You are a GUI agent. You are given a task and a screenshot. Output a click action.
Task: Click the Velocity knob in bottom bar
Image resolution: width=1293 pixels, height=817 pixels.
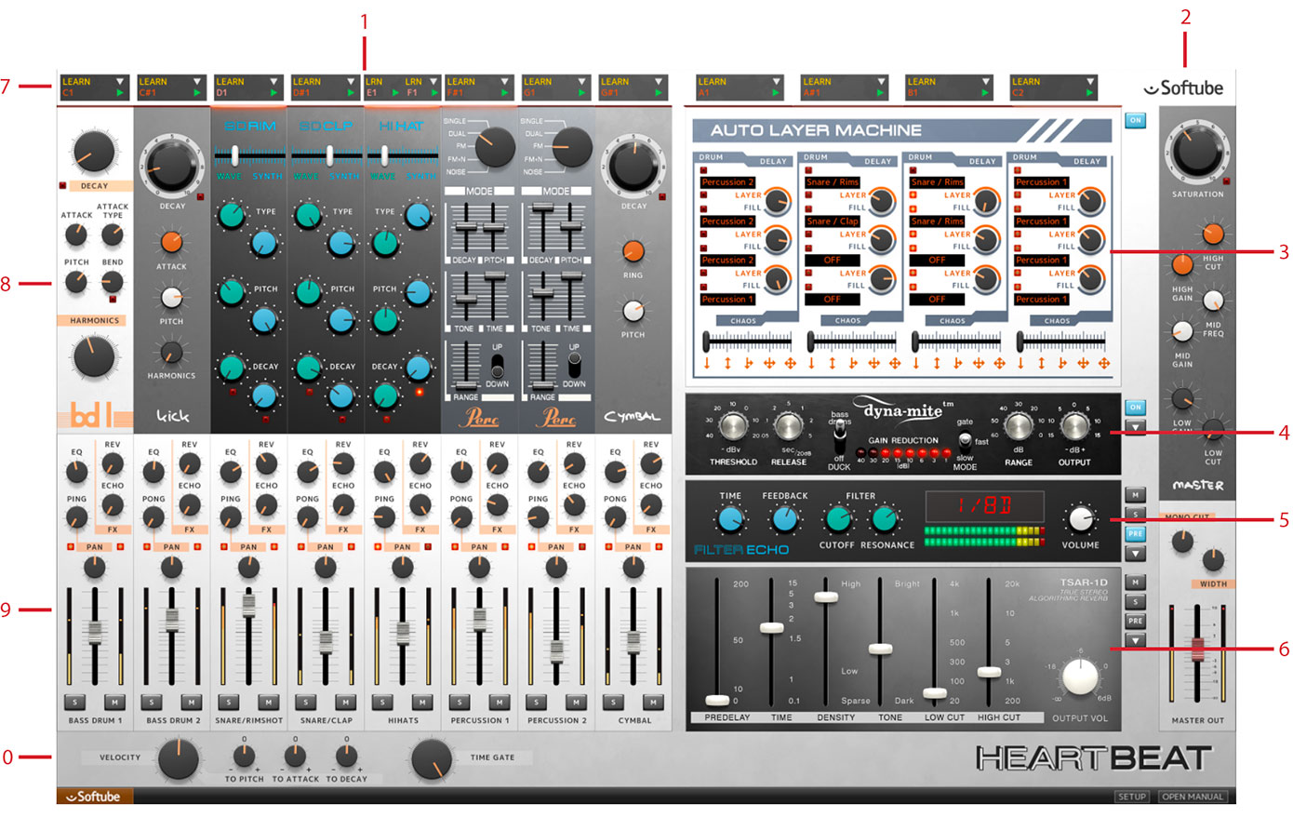pos(178,759)
